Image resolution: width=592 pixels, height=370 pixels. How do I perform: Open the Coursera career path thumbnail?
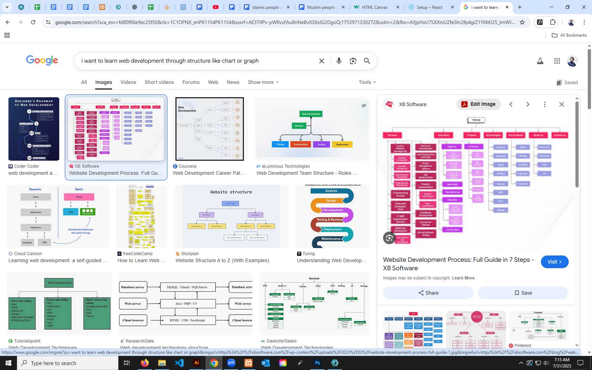click(210, 129)
